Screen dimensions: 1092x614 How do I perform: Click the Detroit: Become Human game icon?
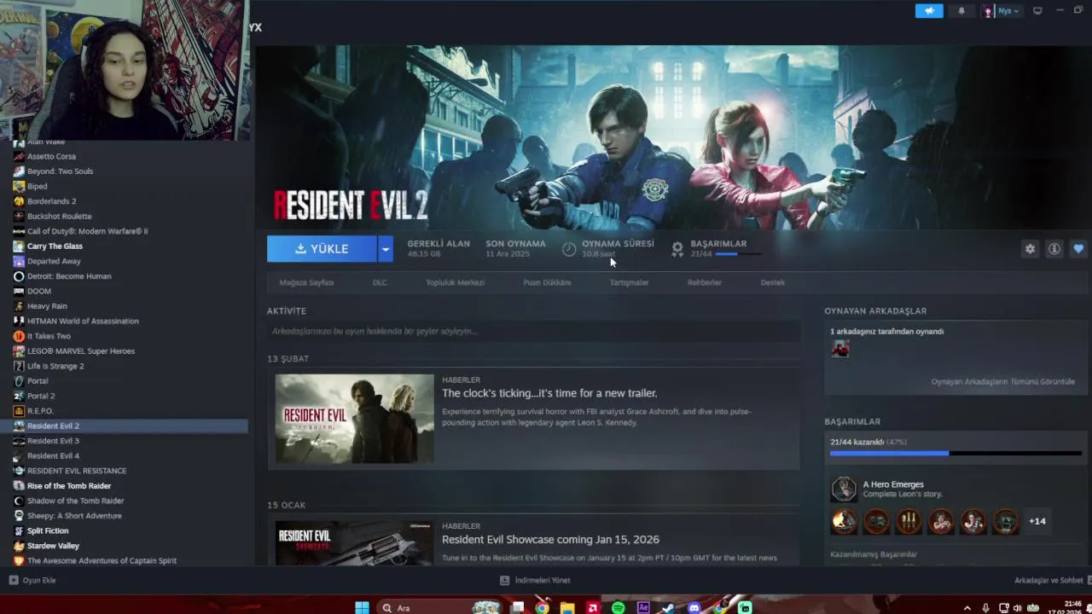click(19, 276)
